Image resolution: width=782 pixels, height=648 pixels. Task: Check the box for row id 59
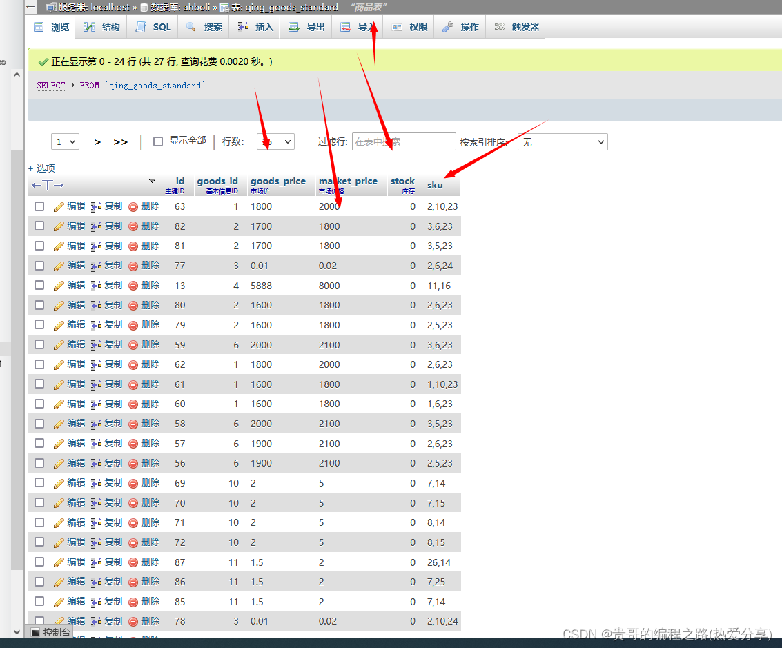point(39,345)
